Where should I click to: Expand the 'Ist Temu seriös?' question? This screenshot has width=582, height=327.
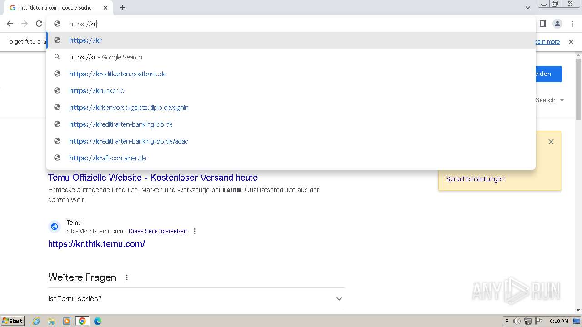[x=196, y=299]
